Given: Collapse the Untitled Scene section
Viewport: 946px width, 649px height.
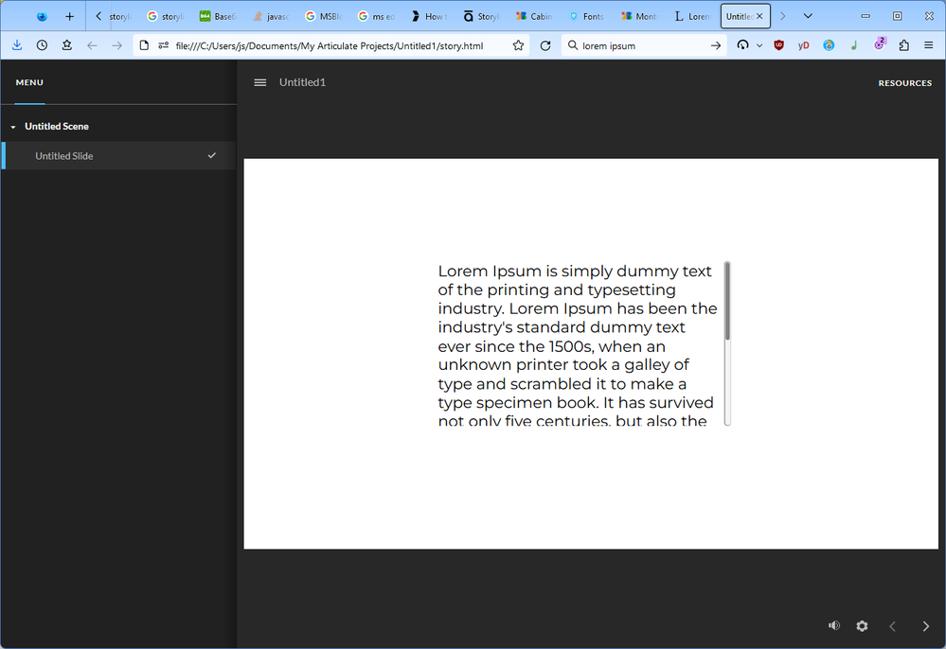Looking at the screenshot, I should [x=13, y=127].
